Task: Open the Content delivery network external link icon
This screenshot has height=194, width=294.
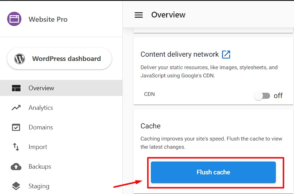Action: tap(226, 55)
